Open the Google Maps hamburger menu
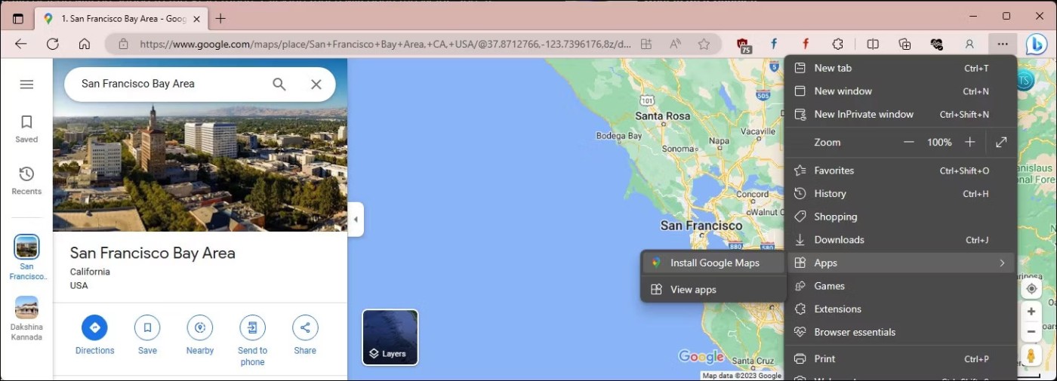The image size is (1057, 381). 26,84
